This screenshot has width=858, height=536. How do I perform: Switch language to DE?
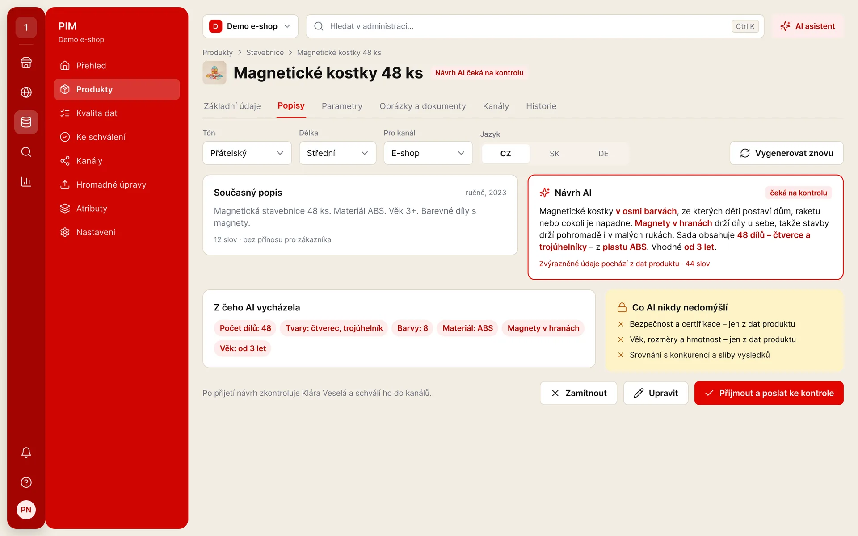tap(603, 154)
